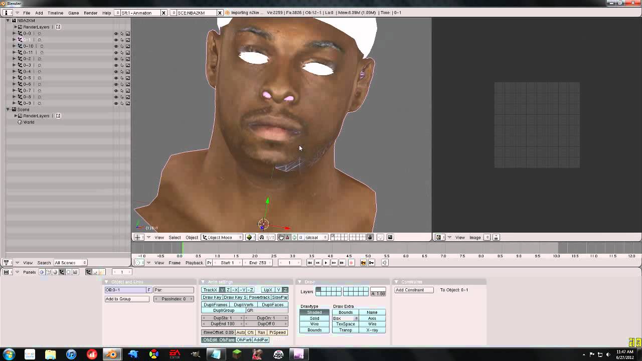Toggle the timeline audio speaker icon

[x=385, y=263]
